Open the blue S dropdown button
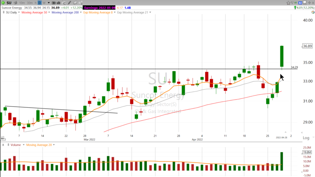This screenshot has height=177, width=315. pyautogui.click(x=300, y=3)
